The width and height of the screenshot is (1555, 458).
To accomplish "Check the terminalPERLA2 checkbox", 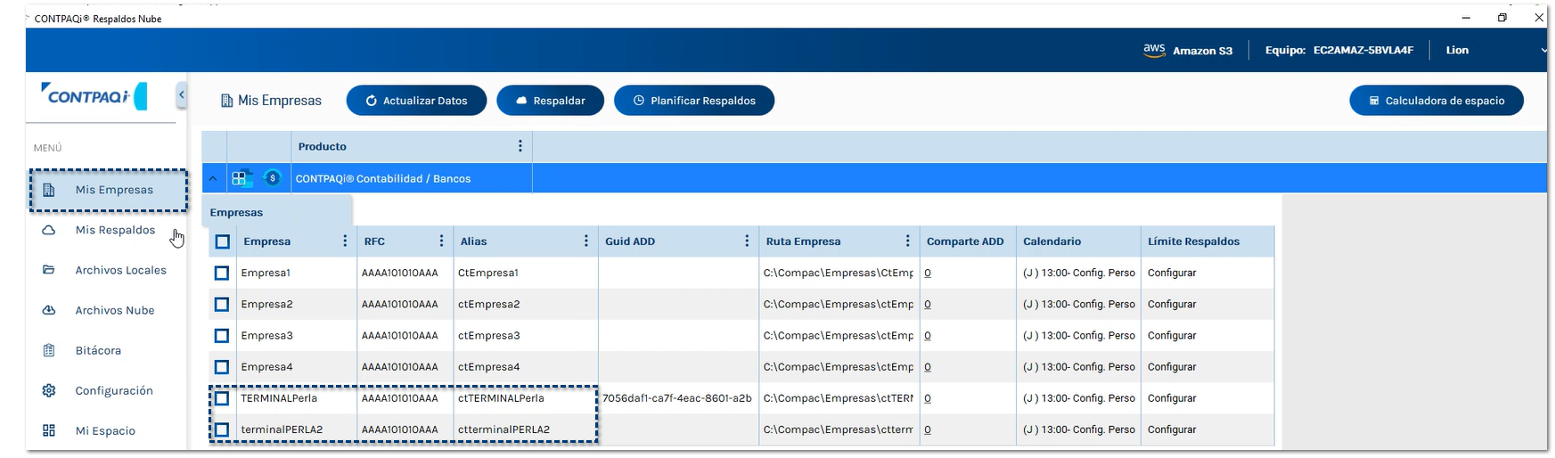I will pyautogui.click(x=222, y=429).
